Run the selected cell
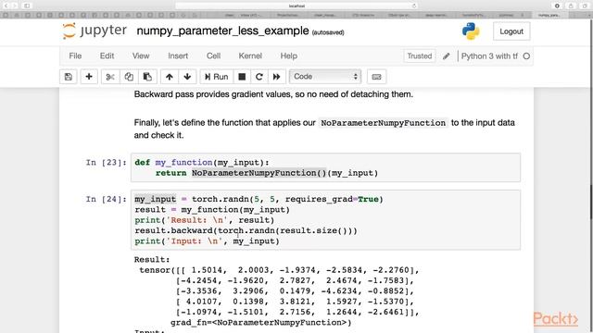The image size is (593, 333). (x=216, y=77)
